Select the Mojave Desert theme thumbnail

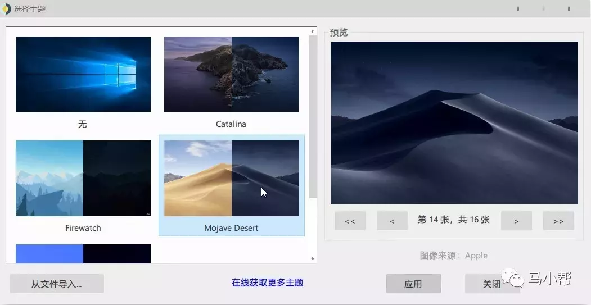coord(232,178)
